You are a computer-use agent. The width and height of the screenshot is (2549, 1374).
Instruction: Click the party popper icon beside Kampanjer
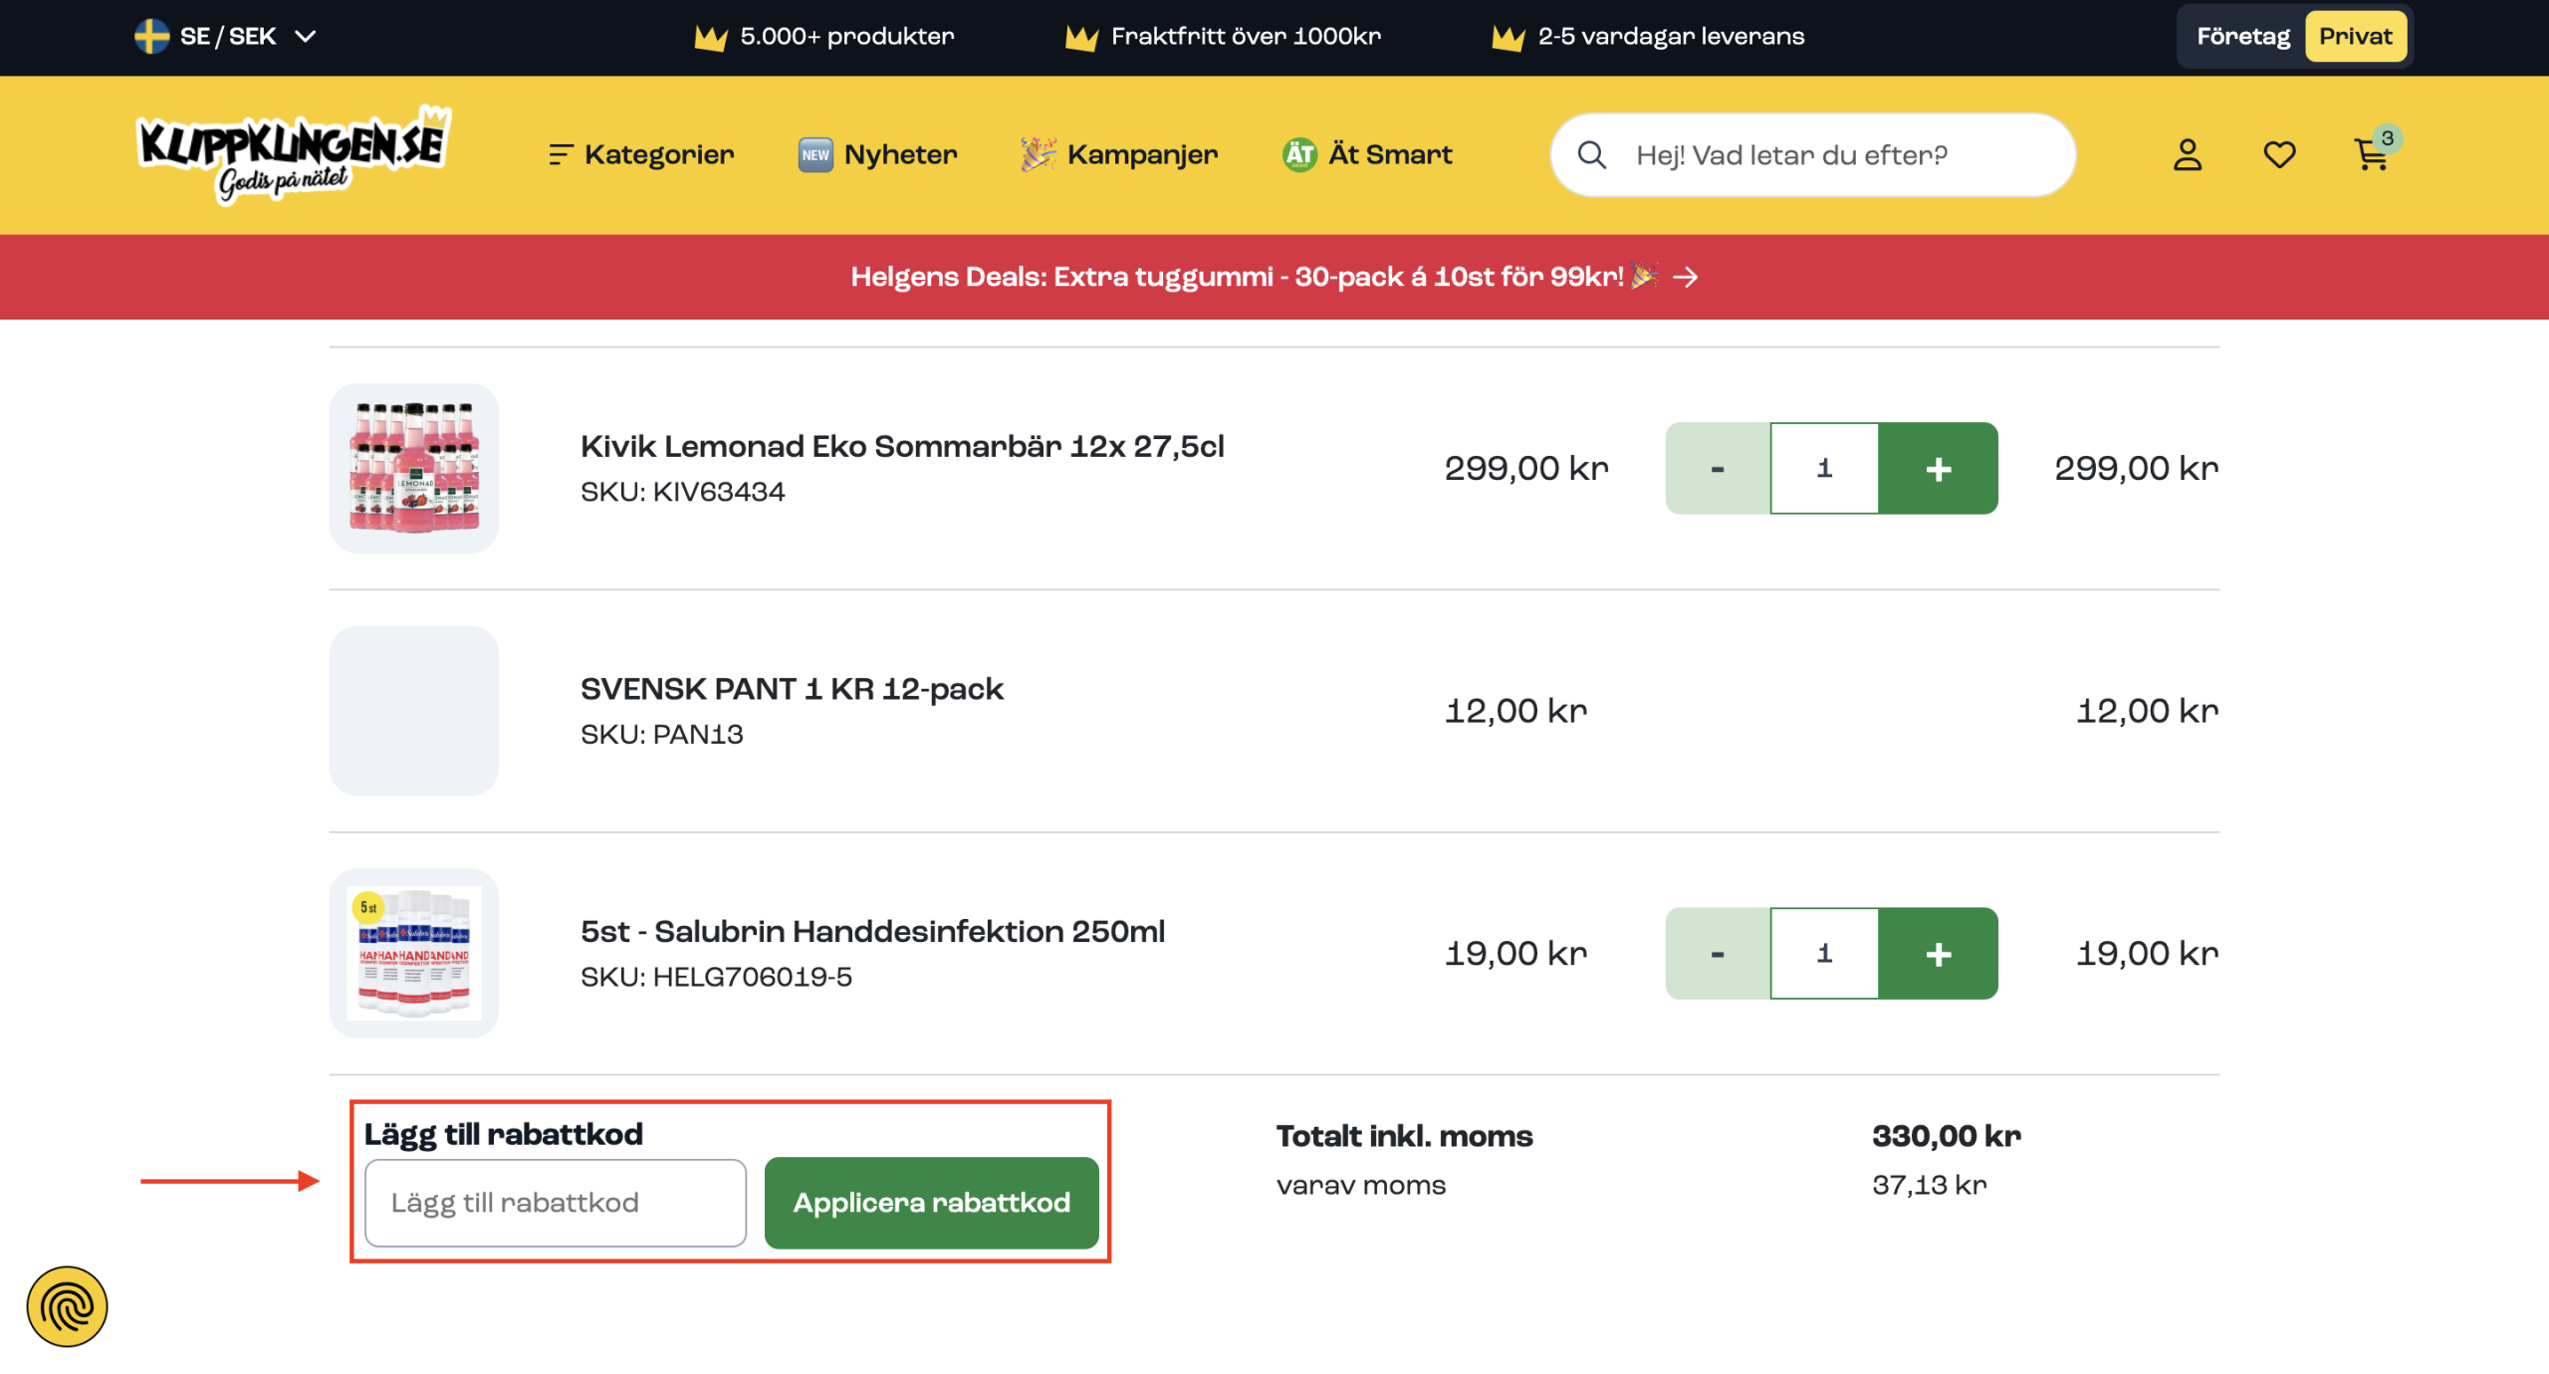[x=1038, y=154]
